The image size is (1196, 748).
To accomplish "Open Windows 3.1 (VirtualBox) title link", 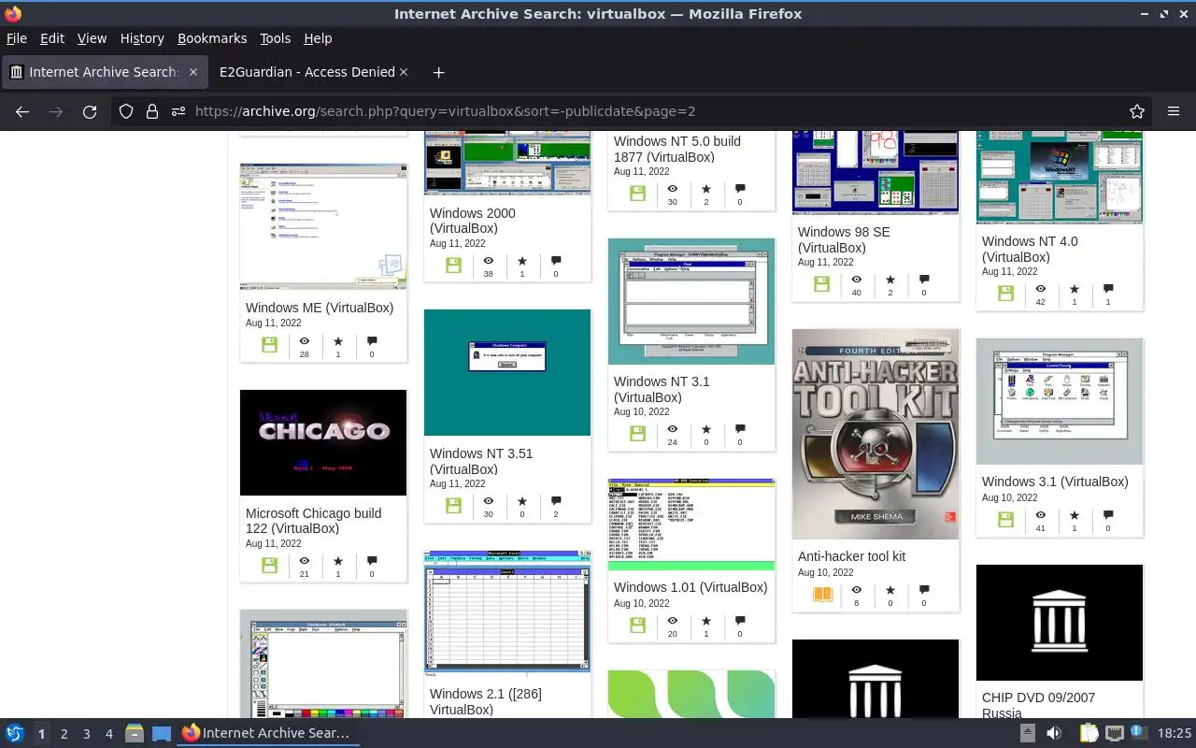I will [x=1055, y=482].
